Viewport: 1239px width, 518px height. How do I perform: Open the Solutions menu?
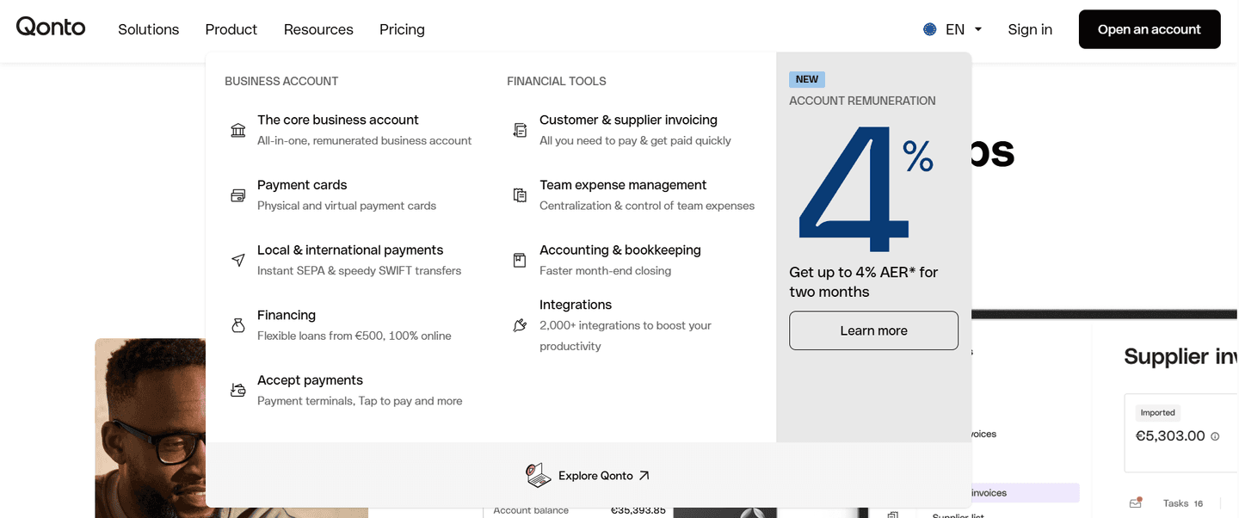click(x=149, y=29)
